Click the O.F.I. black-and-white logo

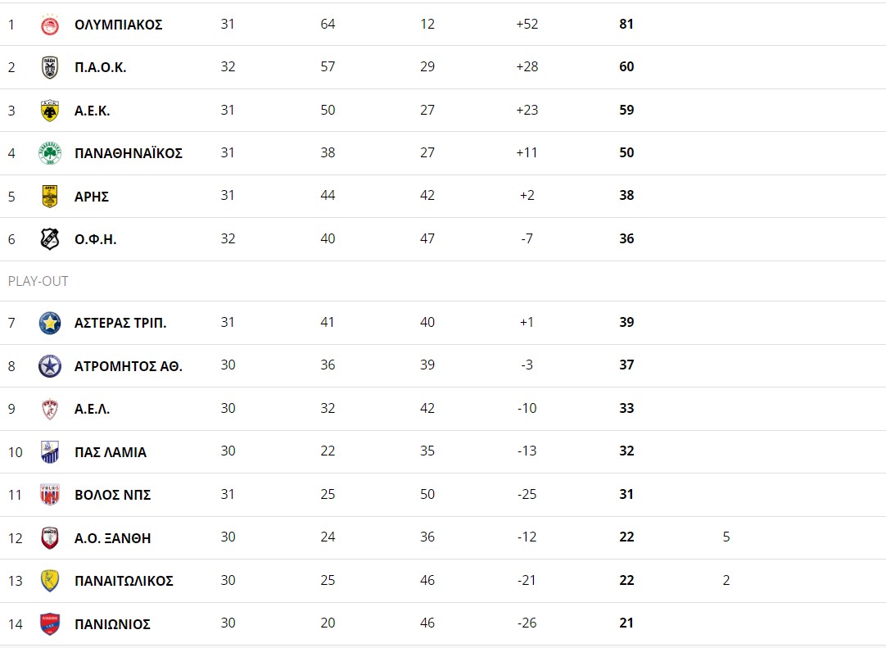(x=50, y=239)
